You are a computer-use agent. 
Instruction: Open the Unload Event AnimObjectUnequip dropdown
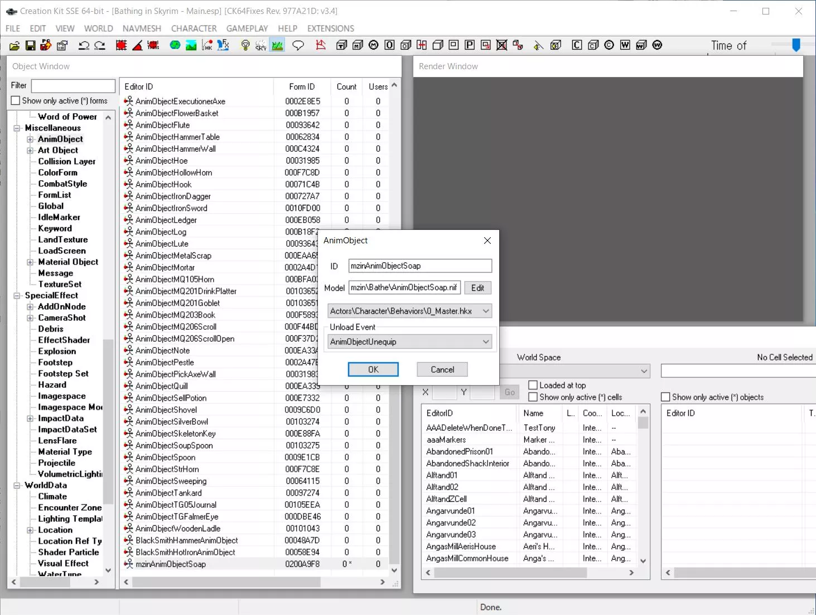coord(410,342)
